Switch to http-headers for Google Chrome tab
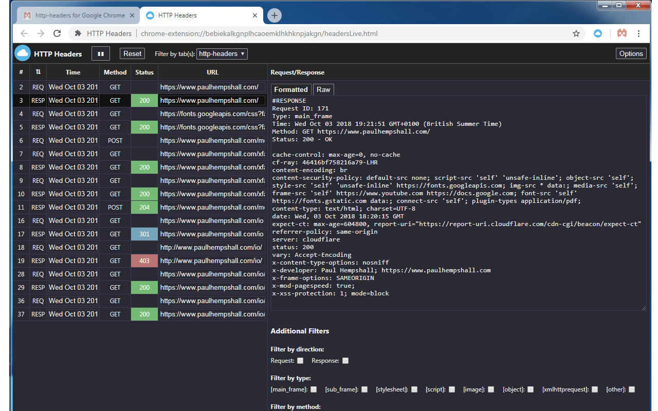The width and height of the screenshot is (658, 411). [x=76, y=15]
